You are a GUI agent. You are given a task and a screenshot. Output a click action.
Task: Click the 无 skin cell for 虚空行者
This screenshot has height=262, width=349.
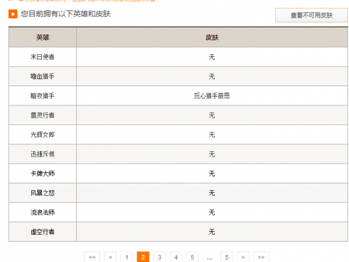tap(212, 232)
